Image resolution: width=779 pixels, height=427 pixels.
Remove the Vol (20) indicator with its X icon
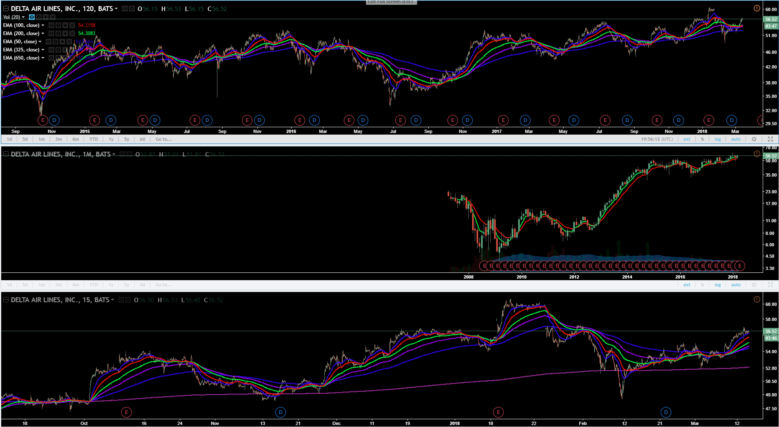pos(53,17)
